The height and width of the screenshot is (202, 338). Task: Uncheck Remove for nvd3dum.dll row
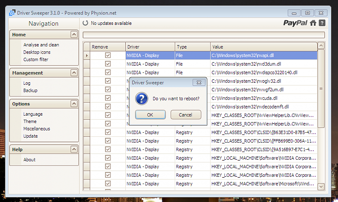pyautogui.click(x=108, y=64)
